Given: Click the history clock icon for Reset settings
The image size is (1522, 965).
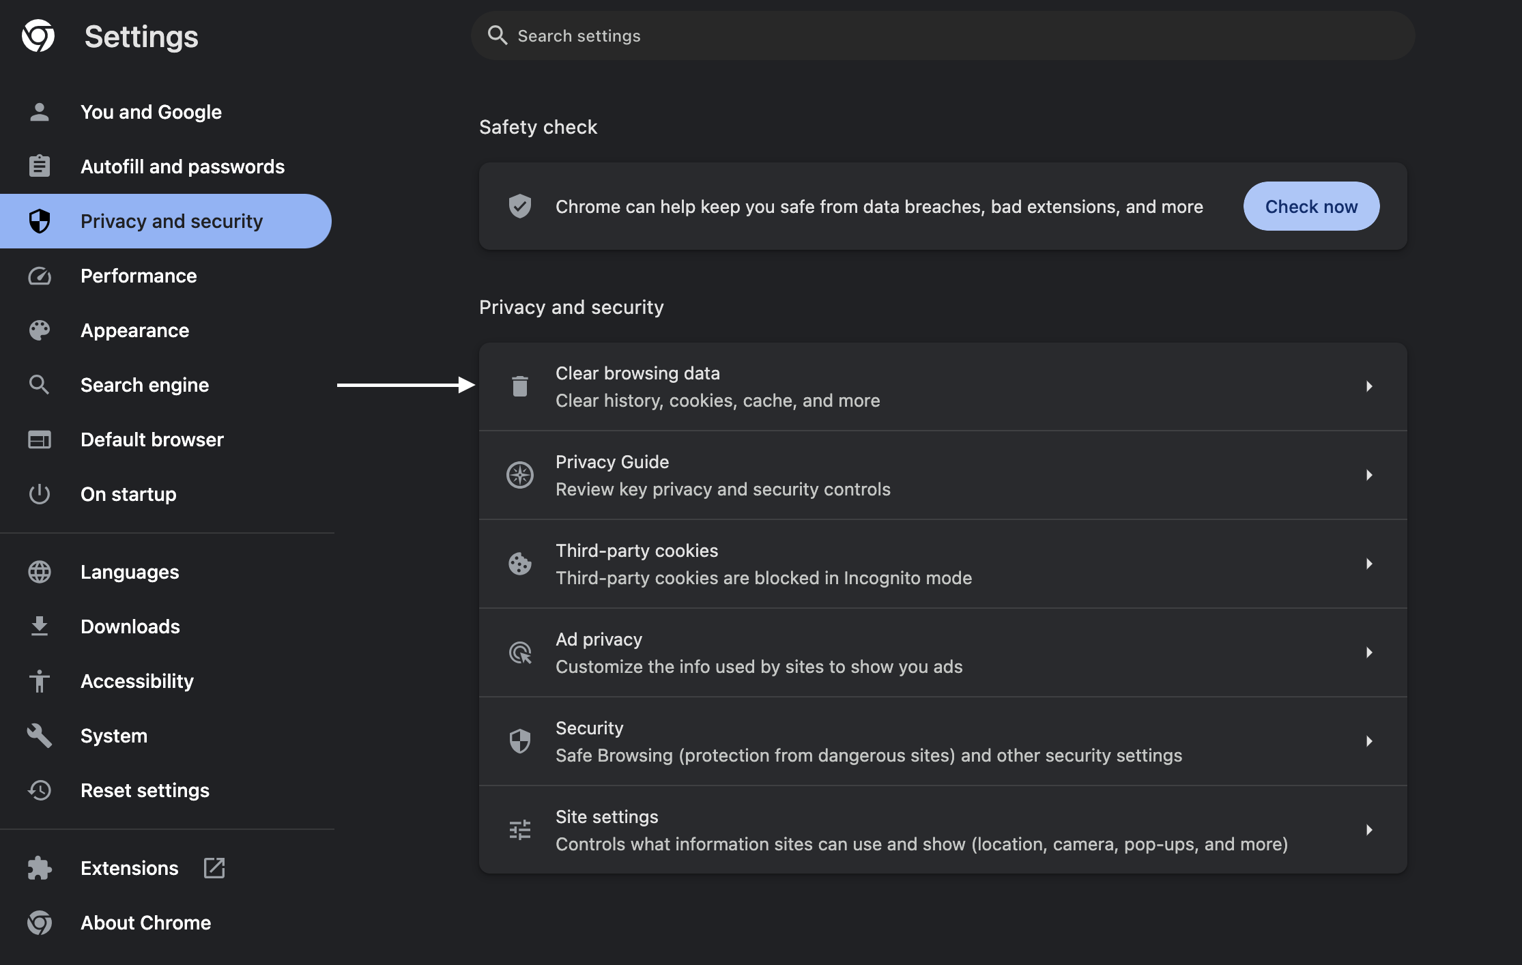Looking at the screenshot, I should click(40, 790).
